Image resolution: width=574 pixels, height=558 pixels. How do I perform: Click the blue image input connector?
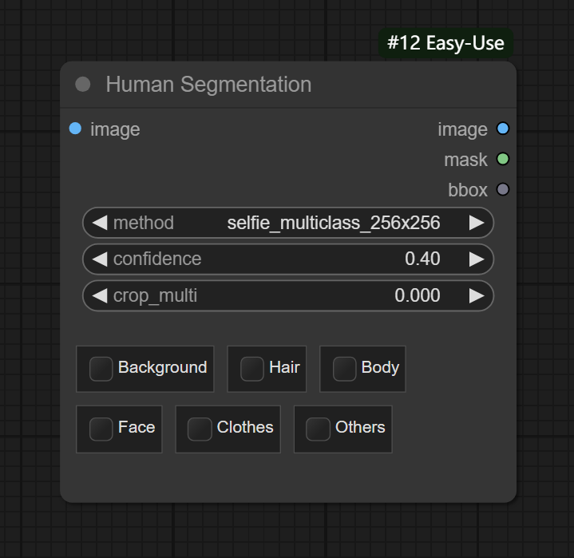pos(75,129)
